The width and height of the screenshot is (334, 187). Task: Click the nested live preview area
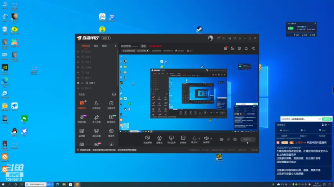click(x=189, y=93)
